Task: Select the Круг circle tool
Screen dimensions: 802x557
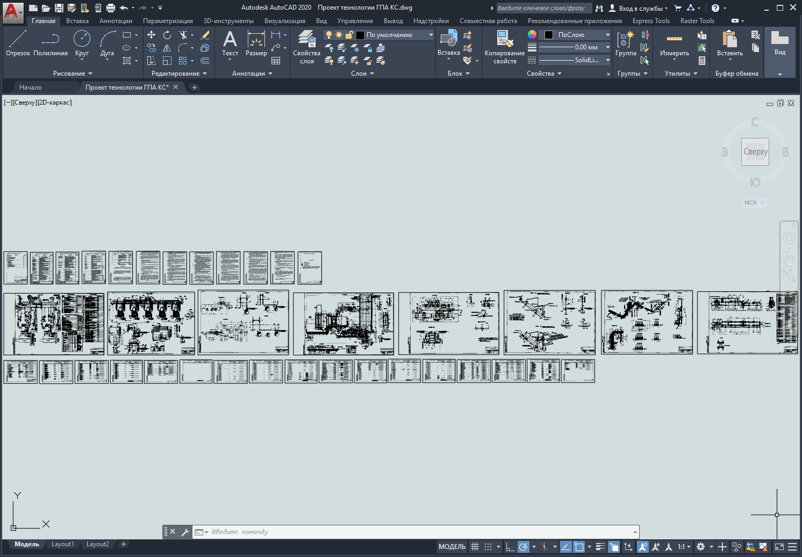Action: point(82,43)
